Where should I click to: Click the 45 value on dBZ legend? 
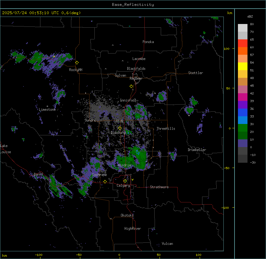252,86
